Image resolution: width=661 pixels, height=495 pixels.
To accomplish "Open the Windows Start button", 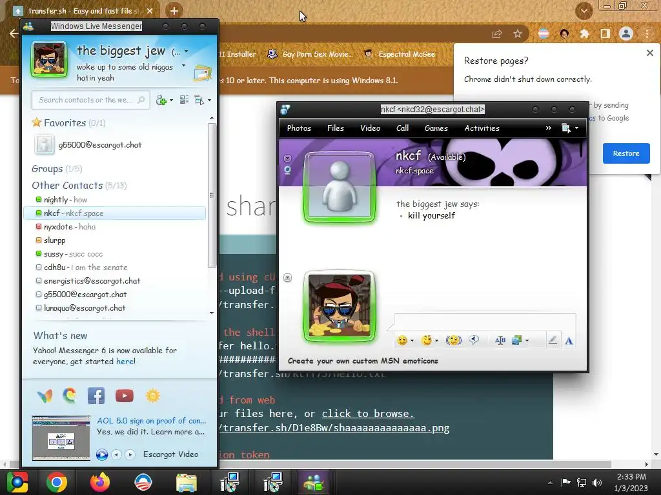I will click(x=17, y=482).
